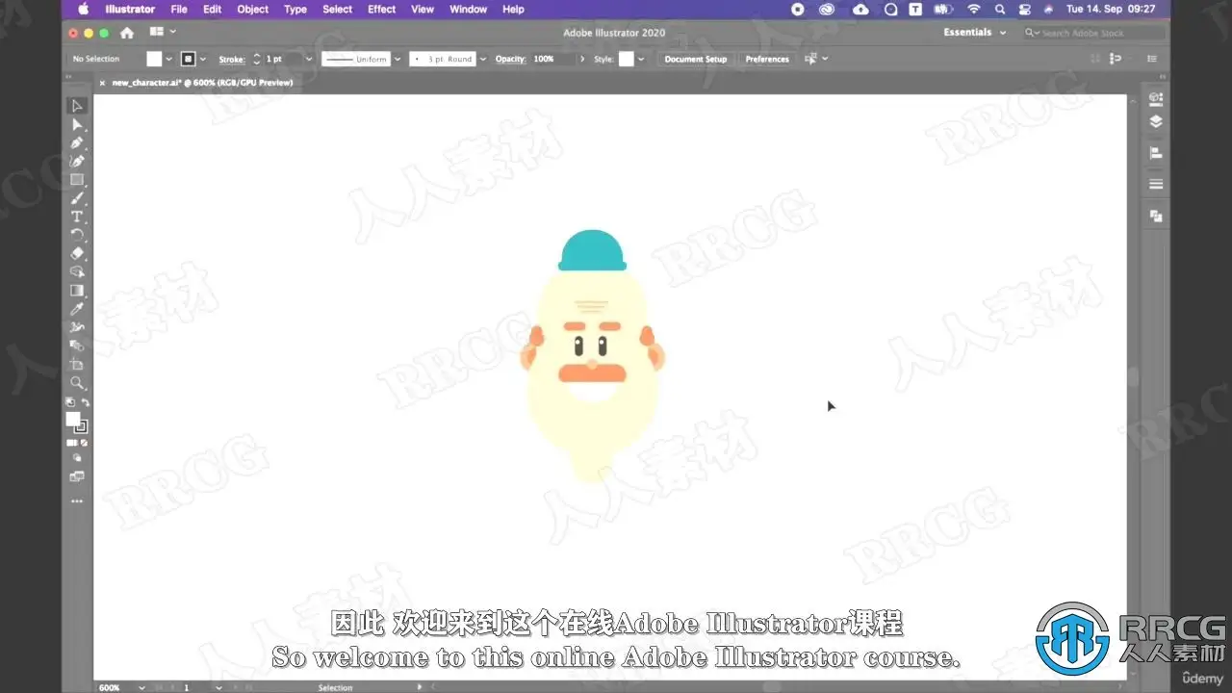Open the Effect menu
Image resolution: width=1232 pixels, height=693 pixels.
click(x=382, y=9)
